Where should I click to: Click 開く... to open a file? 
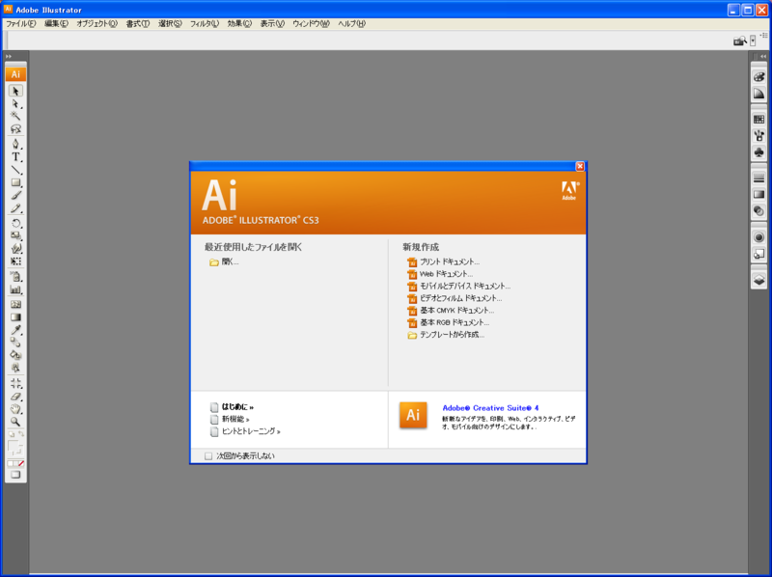(x=224, y=261)
